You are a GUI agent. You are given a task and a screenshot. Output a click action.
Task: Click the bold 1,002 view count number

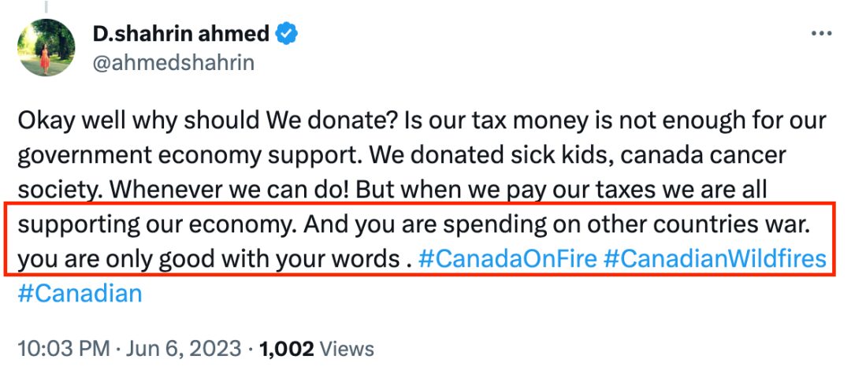click(x=287, y=349)
